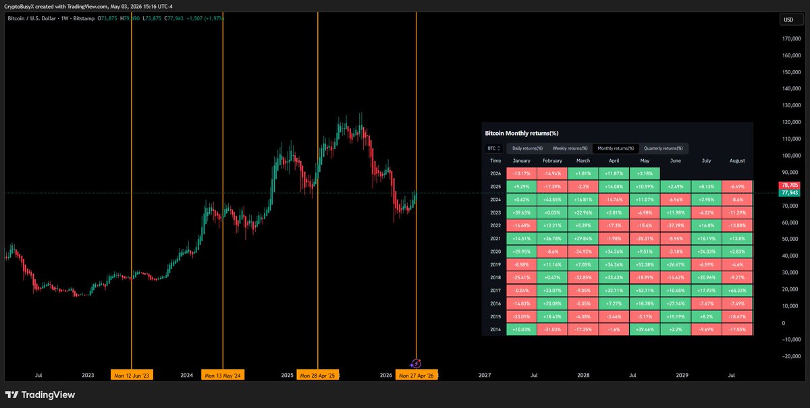Click the -10.17% cell for January 2026
Screen dimensions: 810x408
pyautogui.click(x=522, y=173)
